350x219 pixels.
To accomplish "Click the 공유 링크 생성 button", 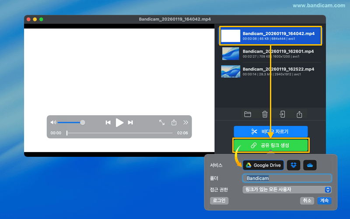I will pos(270,145).
